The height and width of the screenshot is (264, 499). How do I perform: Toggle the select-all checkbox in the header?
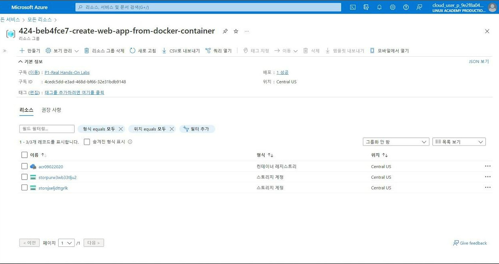tap(24, 155)
